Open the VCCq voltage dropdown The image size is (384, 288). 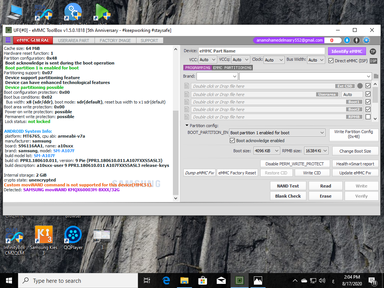coord(240,60)
